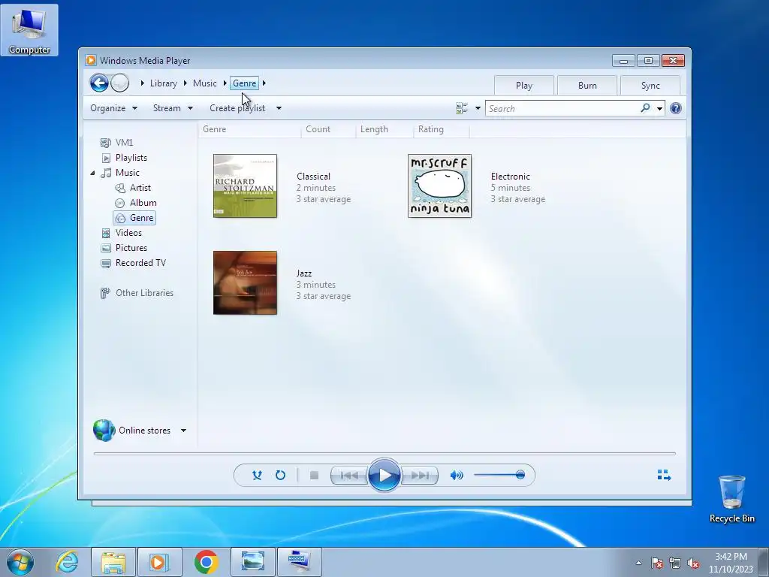
Task: Open the View options dropdown arrow
Action: pos(478,108)
